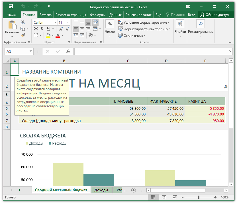
Task: Click the Redo arrow icon
Action: (x=36, y=6)
